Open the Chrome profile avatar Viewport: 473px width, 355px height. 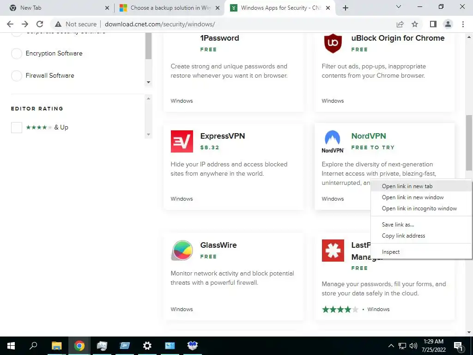point(448,24)
